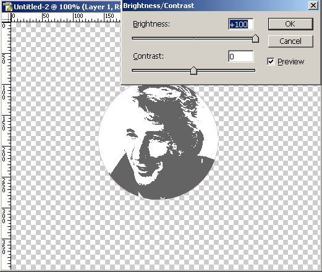Click into the Contrast value field
The height and width of the screenshot is (272, 322).
click(x=241, y=56)
